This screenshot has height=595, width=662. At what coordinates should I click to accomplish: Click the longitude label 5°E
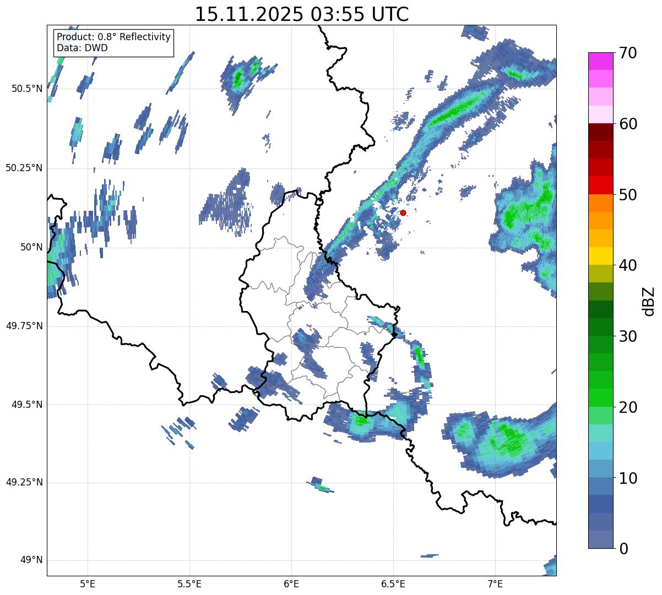pos(88,583)
